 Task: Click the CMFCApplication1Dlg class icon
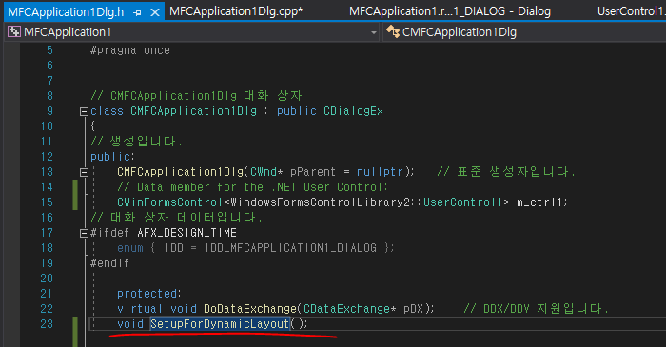click(393, 31)
